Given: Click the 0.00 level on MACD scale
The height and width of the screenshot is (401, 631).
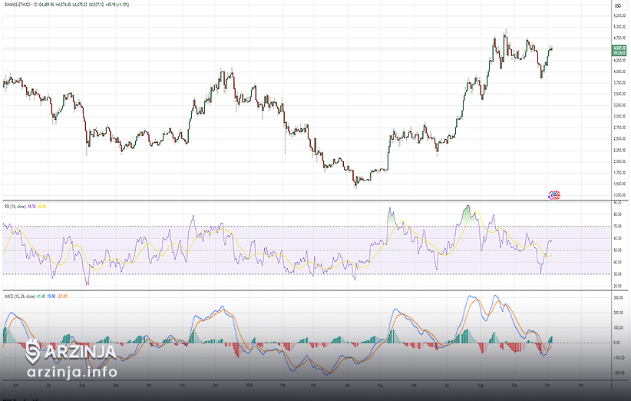Looking at the screenshot, I should click(x=617, y=343).
